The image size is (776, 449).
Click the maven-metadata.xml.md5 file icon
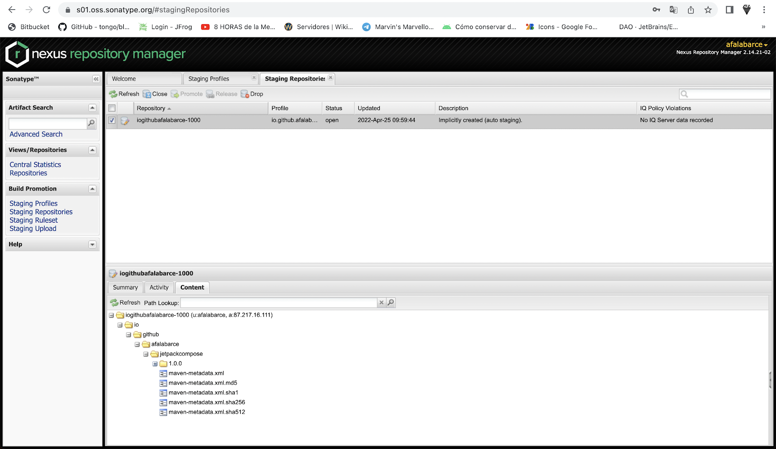tap(163, 383)
